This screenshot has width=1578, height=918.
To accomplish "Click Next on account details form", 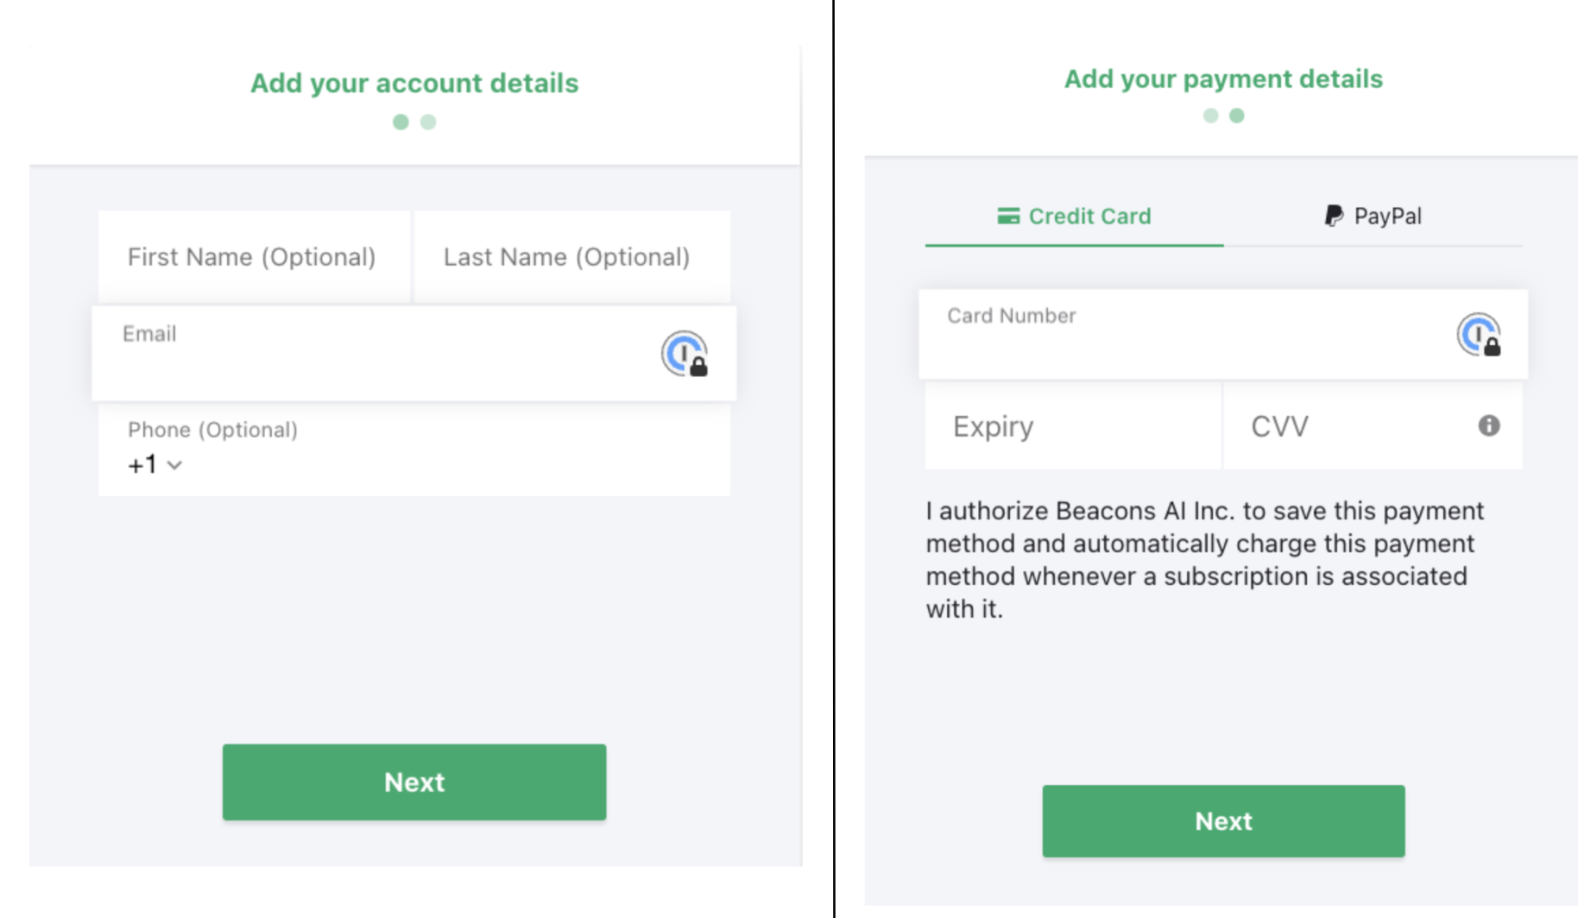I will [414, 782].
